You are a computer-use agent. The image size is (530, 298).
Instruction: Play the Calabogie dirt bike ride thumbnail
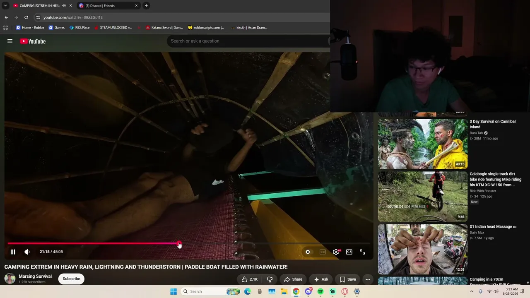click(x=422, y=197)
